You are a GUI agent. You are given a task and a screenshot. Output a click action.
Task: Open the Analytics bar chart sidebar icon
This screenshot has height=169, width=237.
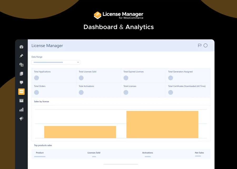point(22,110)
